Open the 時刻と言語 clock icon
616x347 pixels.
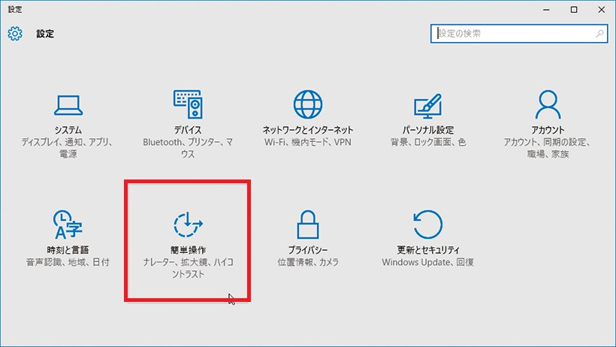(x=68, y=225)
